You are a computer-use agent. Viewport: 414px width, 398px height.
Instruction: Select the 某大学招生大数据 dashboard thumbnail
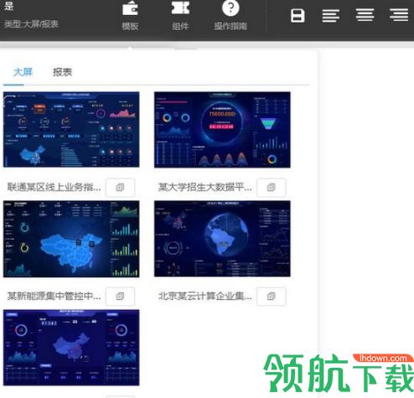[222, 130]
